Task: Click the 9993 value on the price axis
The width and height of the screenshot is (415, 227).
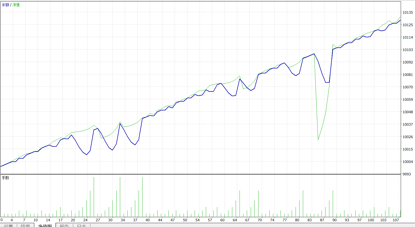Action: point(407,174)
